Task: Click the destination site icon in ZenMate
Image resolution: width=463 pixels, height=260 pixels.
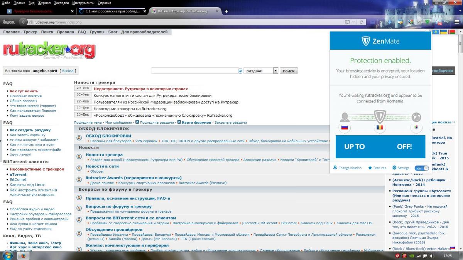Action: (416, 127)
